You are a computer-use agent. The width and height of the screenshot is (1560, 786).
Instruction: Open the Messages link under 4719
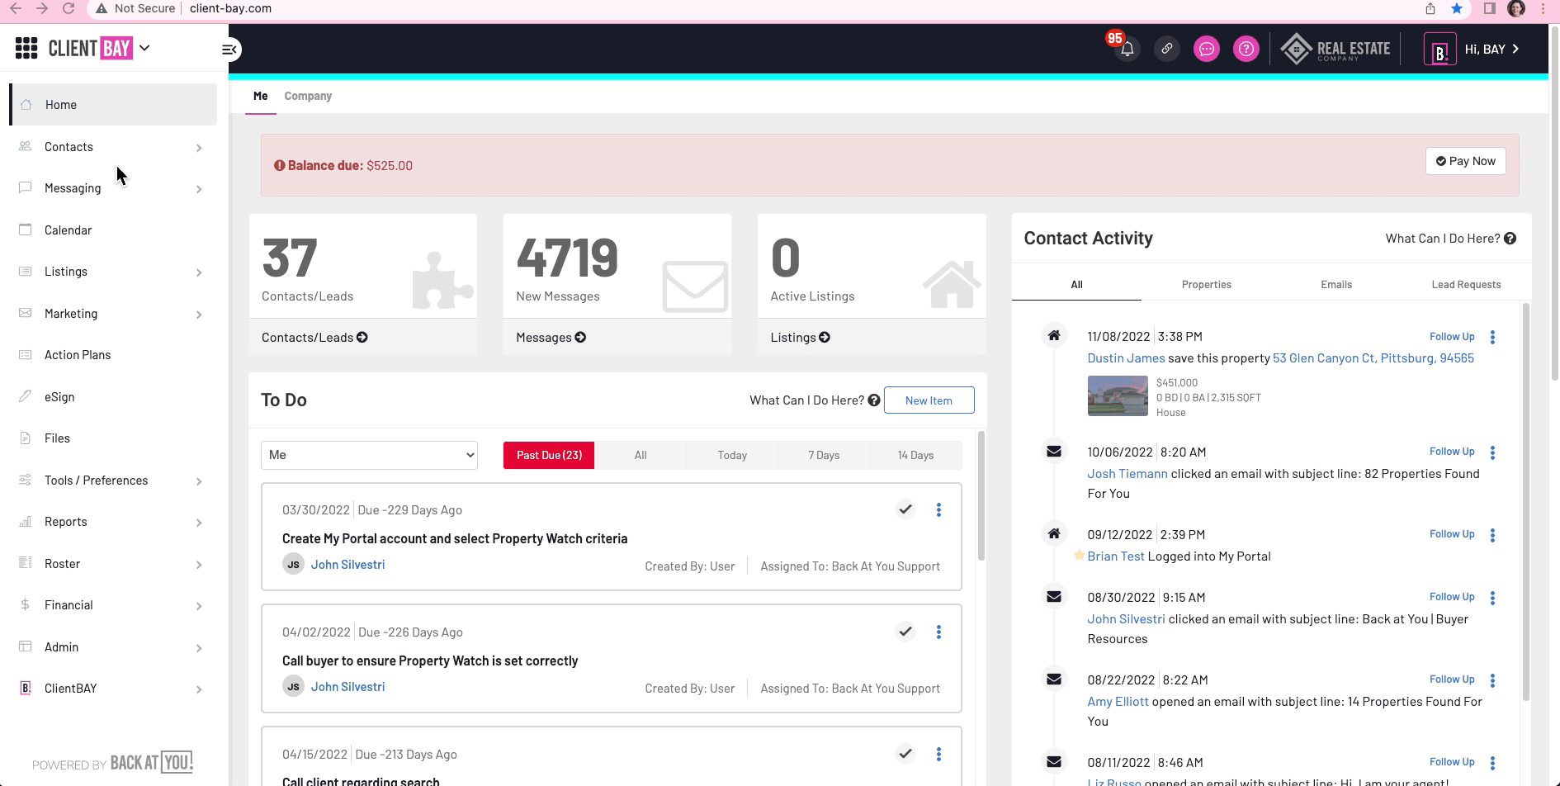[x=551, y=337]
